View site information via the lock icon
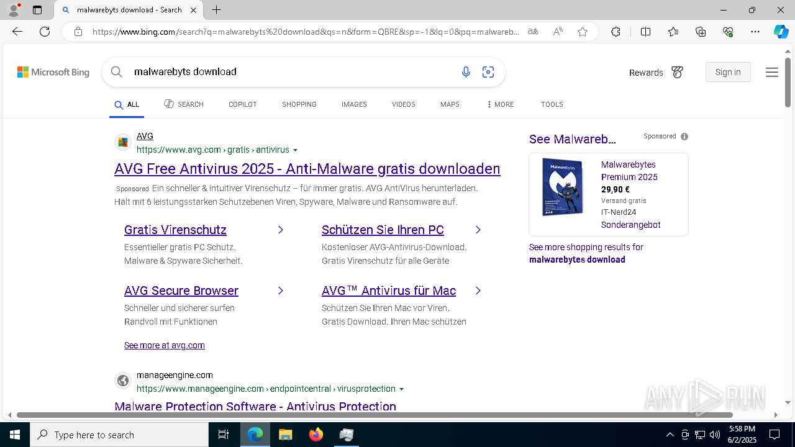Image resolution: width=795 pixels, height=447 pixels. pyautogui.click(x=78, y=32)
